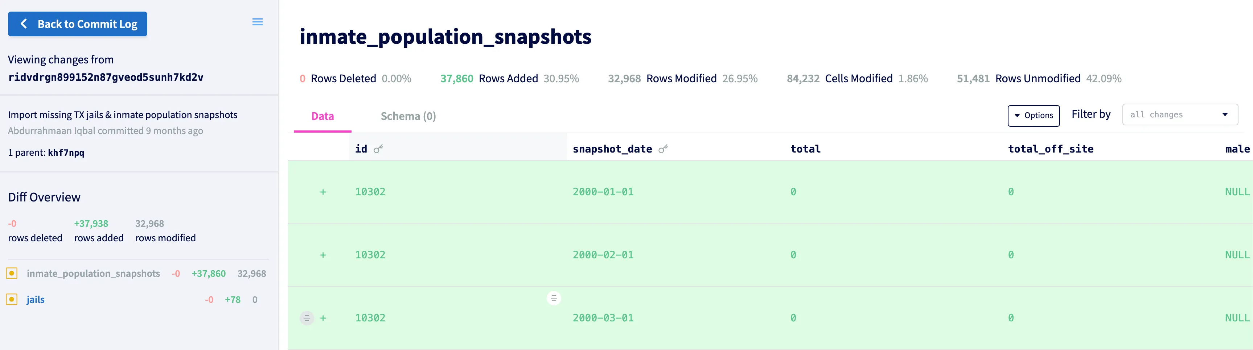This screenshot has width=1253, height=350.
Task: Click the key icon beside id column
Action: (378, 149)
